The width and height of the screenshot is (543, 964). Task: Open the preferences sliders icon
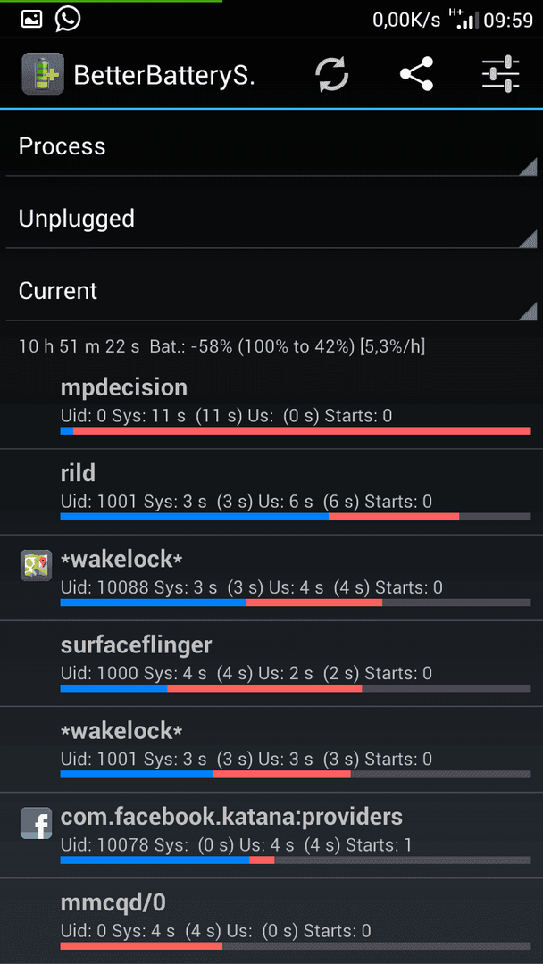click(500, 74)
